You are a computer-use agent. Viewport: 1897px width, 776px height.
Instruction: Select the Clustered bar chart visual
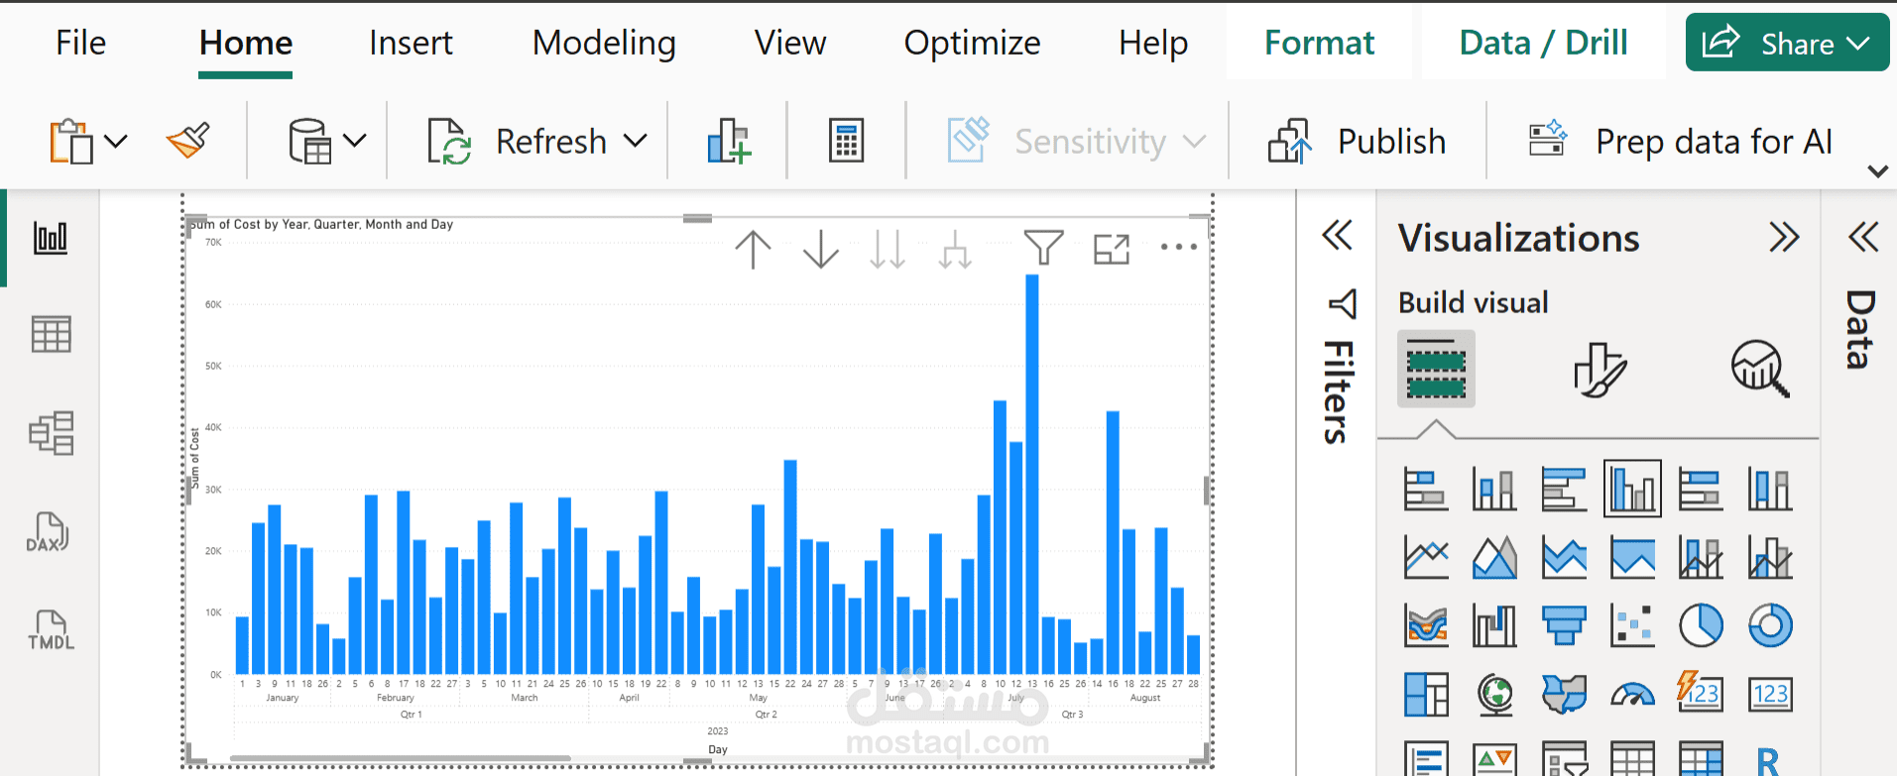click(1564, 489)
